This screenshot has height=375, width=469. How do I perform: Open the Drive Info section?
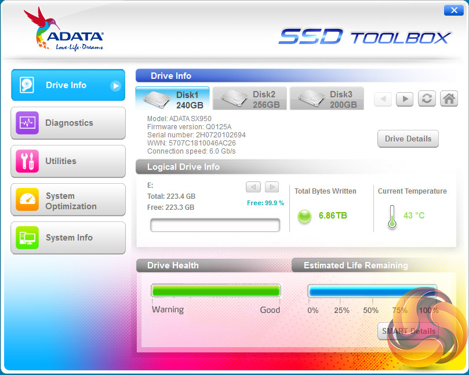(68, 85)
